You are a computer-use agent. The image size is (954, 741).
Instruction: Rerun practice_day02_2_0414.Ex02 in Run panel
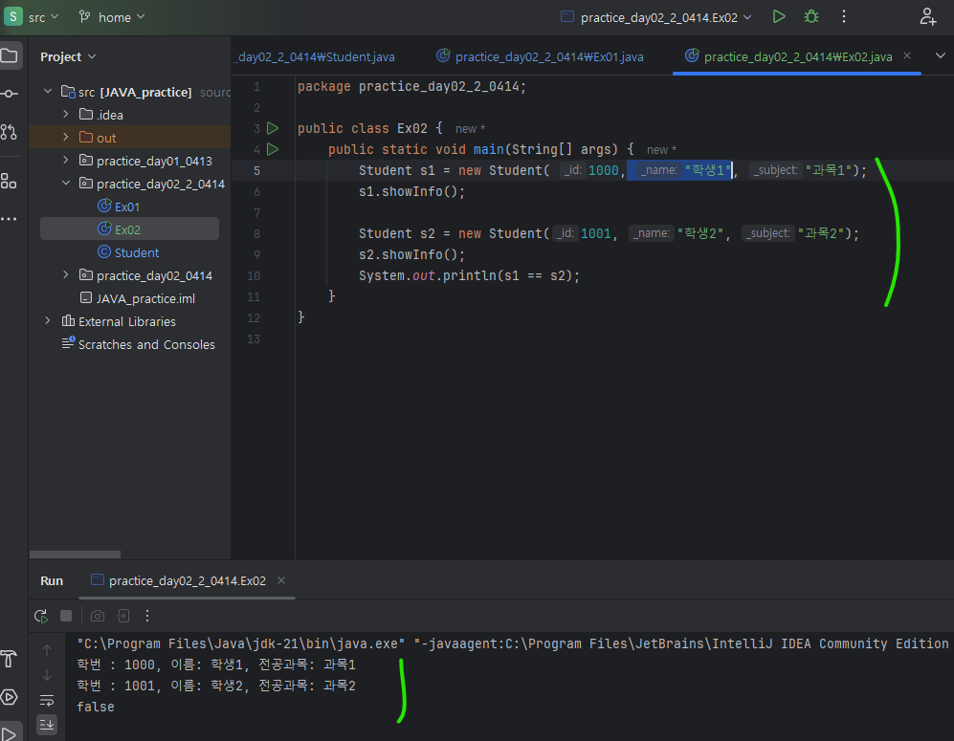41,616
